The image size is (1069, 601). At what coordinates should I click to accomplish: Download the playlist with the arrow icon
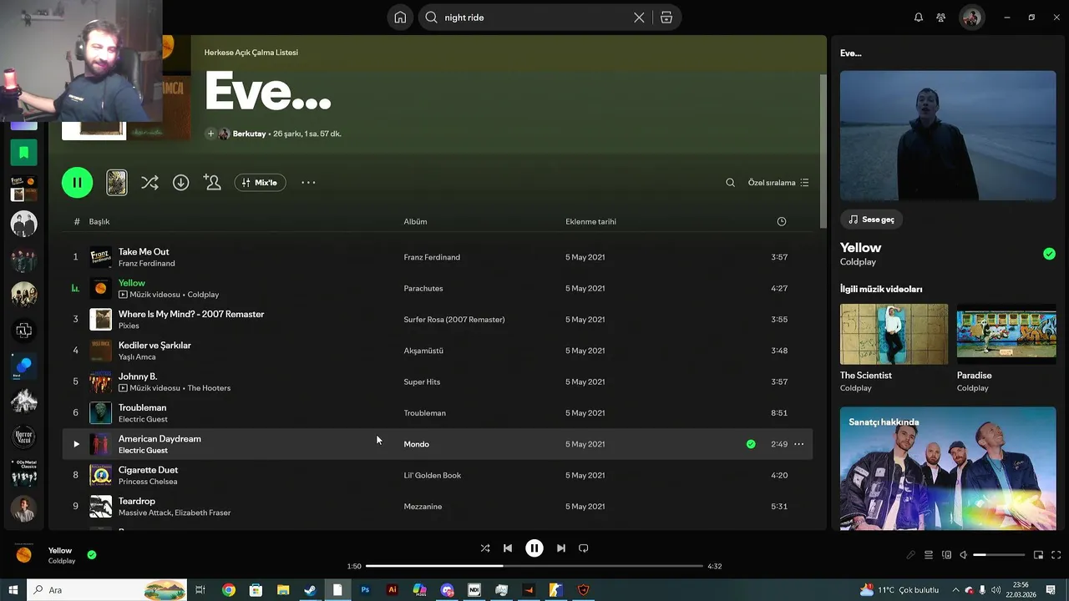(180, 182)
